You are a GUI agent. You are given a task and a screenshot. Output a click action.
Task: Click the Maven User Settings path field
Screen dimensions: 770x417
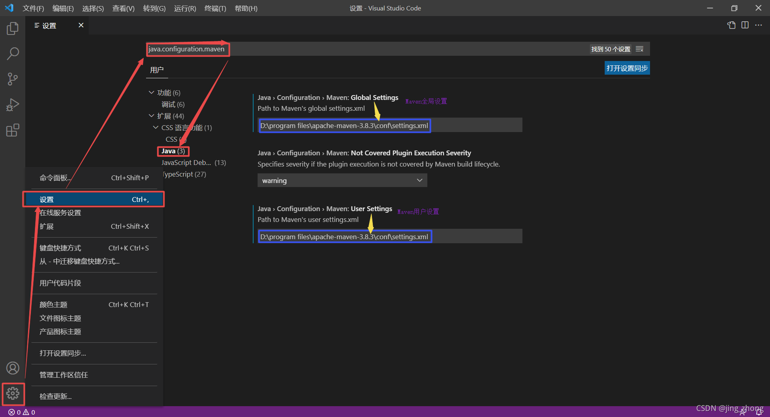(x=390, y=237)
